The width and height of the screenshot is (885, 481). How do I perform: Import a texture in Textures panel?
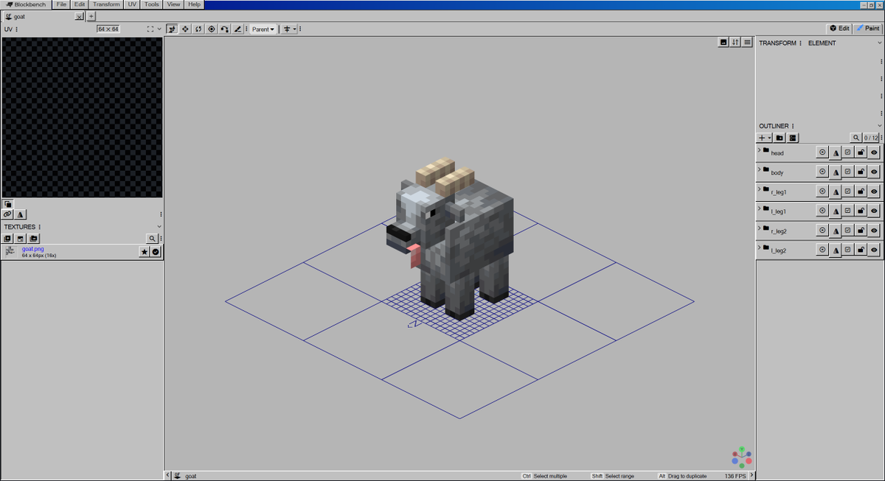coord(7,239)
